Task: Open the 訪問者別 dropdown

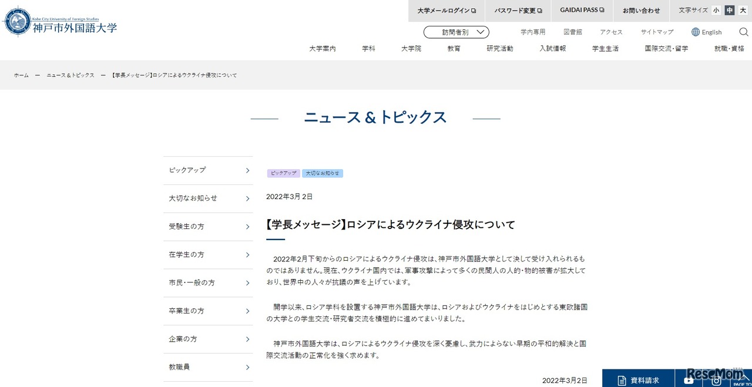Action: (456, 32)
